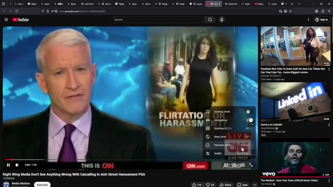Image resolution: width=333 pixels, height=187 pixels.
Task: Open Media Matters channel name link
Action: 21,183
